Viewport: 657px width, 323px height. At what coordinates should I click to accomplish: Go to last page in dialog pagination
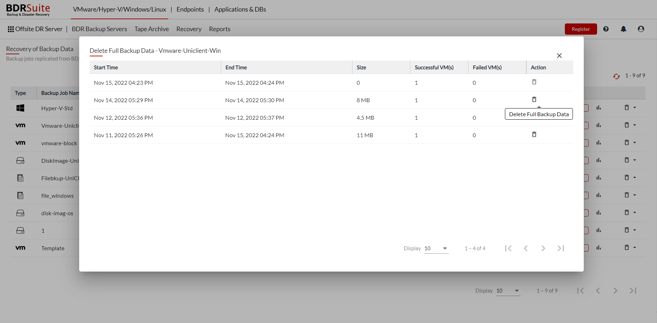(561, 248)
